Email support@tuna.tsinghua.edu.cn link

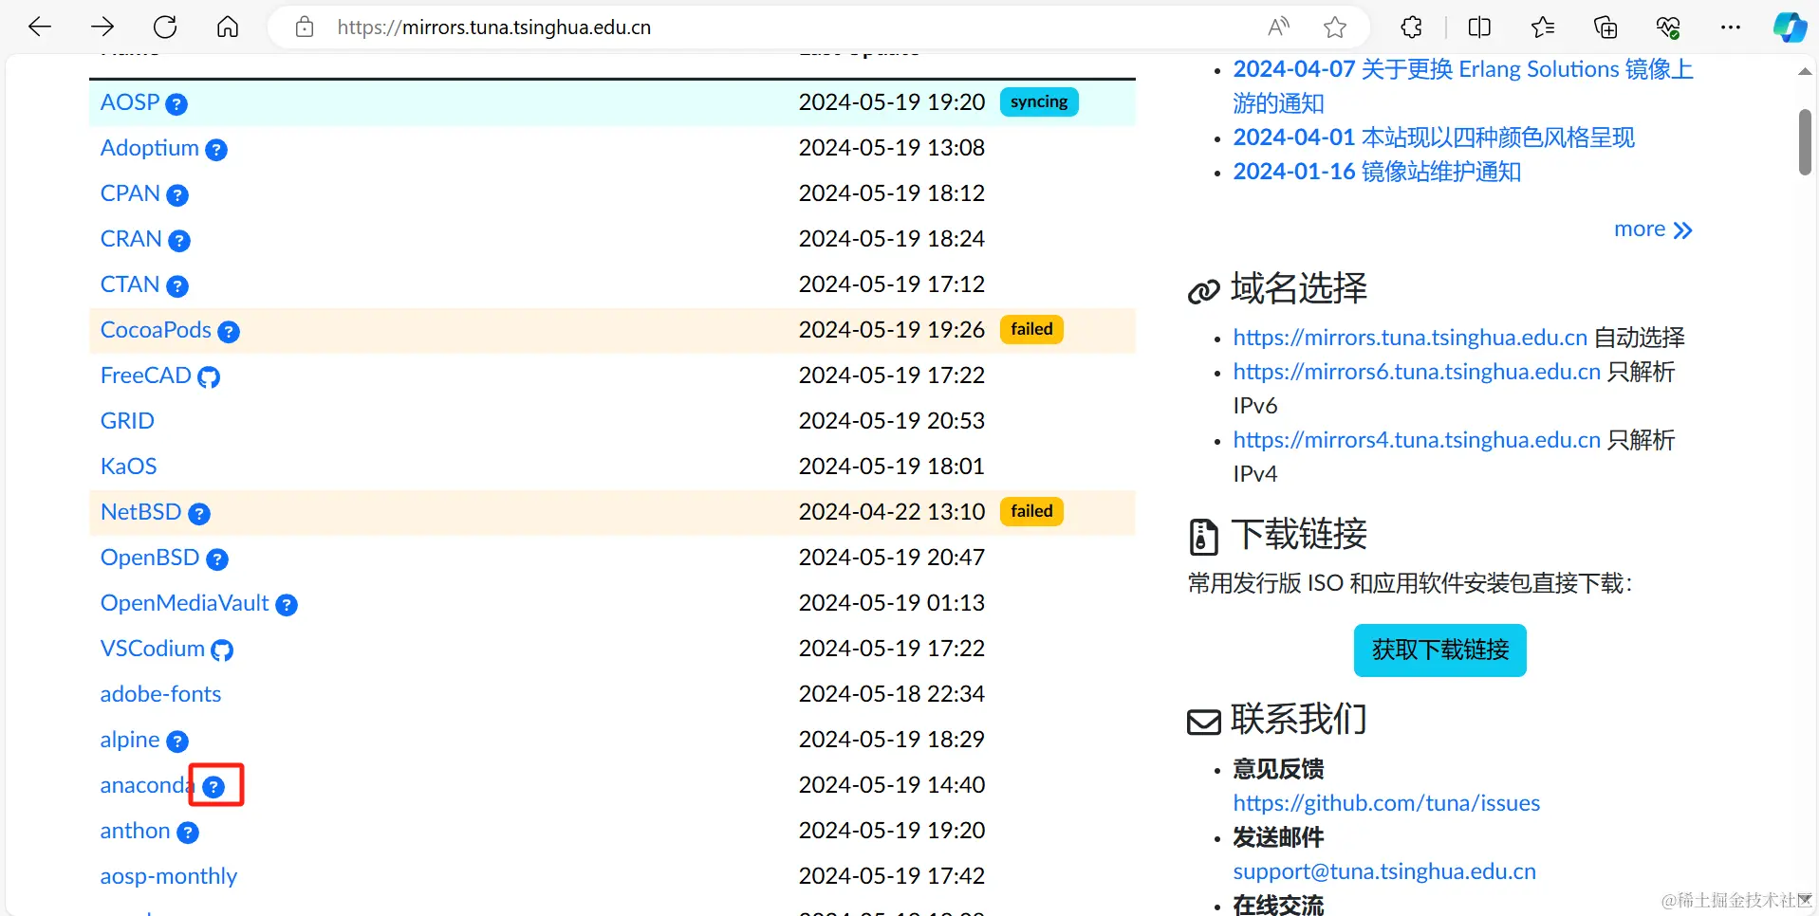click(1384, 871)
